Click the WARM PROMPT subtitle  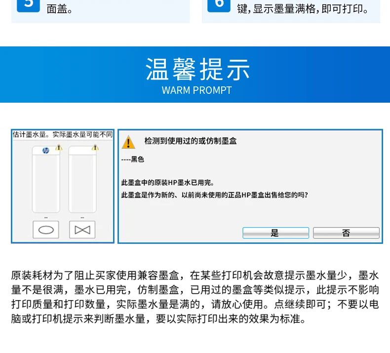tap(197, 90)
